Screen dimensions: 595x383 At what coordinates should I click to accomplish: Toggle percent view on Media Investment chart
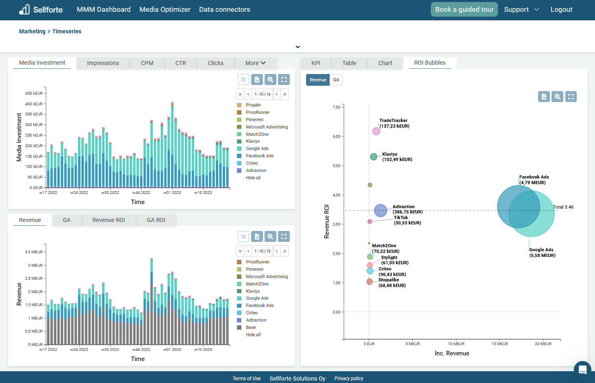[243, 80]
